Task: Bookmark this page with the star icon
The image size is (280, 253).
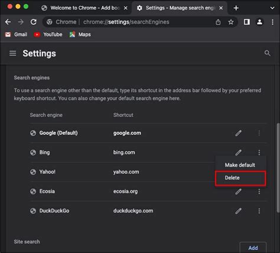Action: [231, 22]
